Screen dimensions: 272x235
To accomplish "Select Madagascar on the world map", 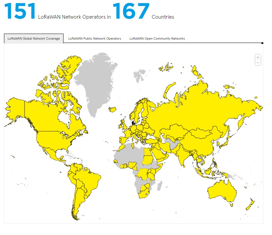I will (160, 186).
